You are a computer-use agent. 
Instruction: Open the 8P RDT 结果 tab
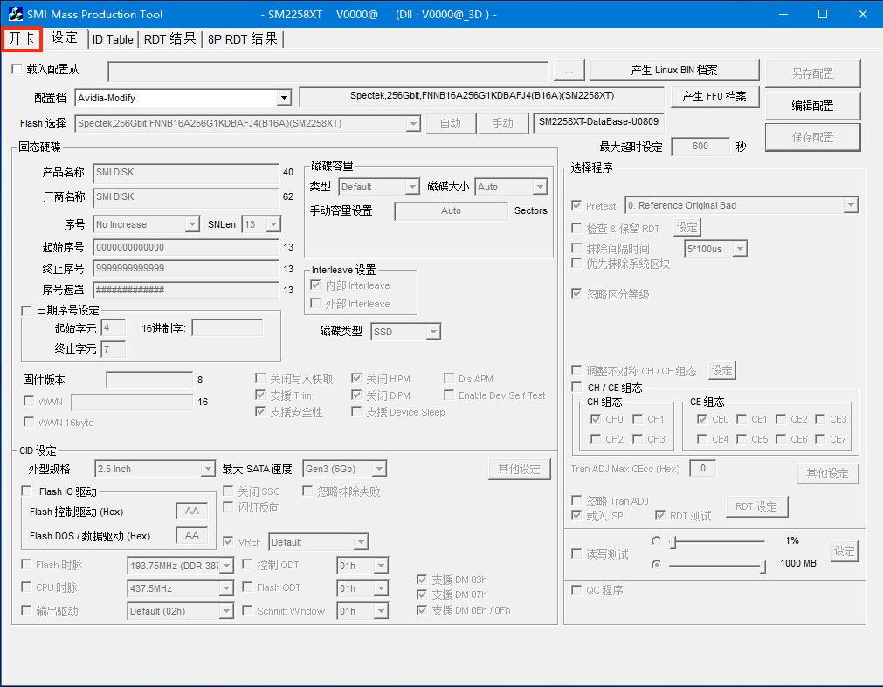point(242,39)
